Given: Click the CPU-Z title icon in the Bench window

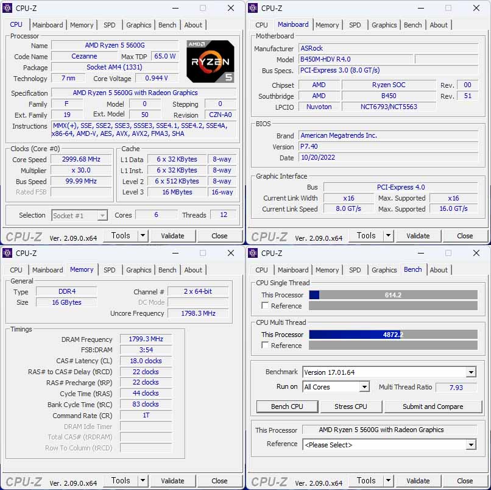Looking at the screenshot, I should (x=252, y=253).
